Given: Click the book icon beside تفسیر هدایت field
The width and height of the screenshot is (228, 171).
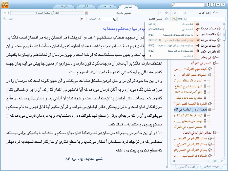Looking at the screenshot, I should (x=167, y=19).
